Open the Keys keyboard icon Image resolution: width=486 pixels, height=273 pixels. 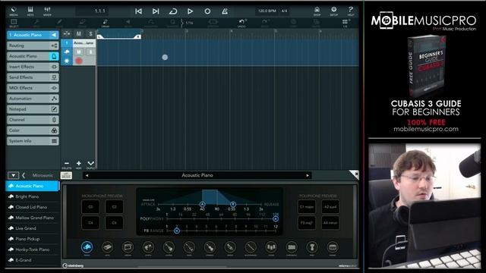click(30, 11)
